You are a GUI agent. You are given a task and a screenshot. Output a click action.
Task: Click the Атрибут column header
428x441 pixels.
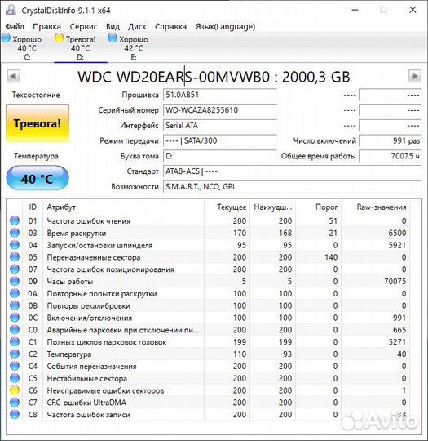coord(124,207)
